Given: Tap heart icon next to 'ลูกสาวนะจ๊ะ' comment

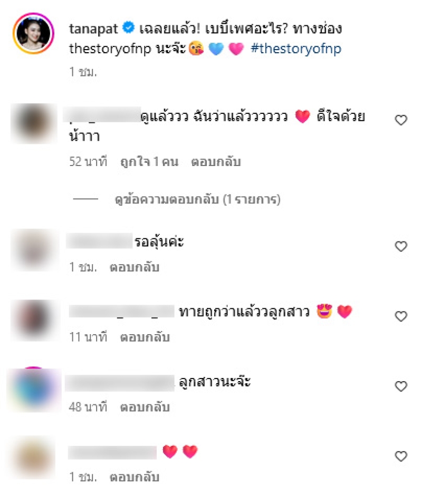Looking at the screenshot, I should 401,386.
